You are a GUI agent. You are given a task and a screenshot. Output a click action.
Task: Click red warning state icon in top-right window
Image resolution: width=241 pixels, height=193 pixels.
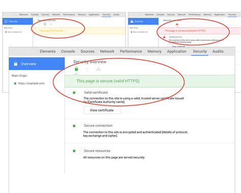[x=177, y=24]
